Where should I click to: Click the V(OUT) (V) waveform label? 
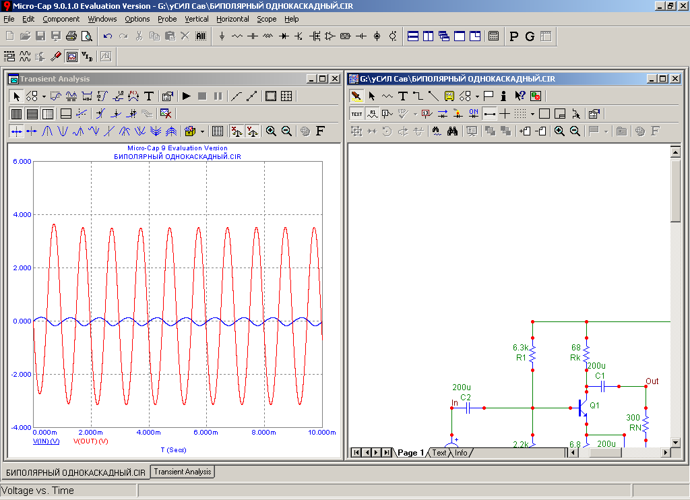90,441
